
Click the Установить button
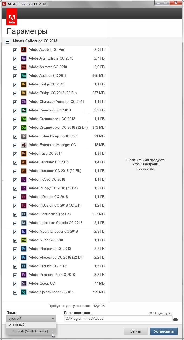(164, 331)
